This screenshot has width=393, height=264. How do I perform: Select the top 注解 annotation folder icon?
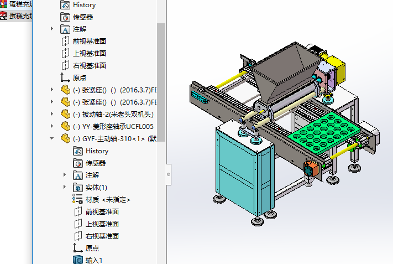pos(65,29)
